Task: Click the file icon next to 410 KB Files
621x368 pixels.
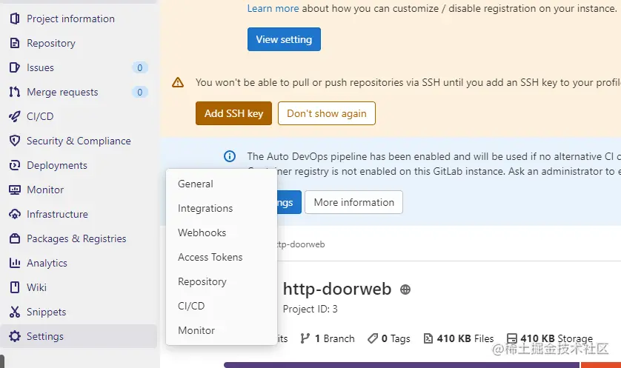Action: pos(428,338)
